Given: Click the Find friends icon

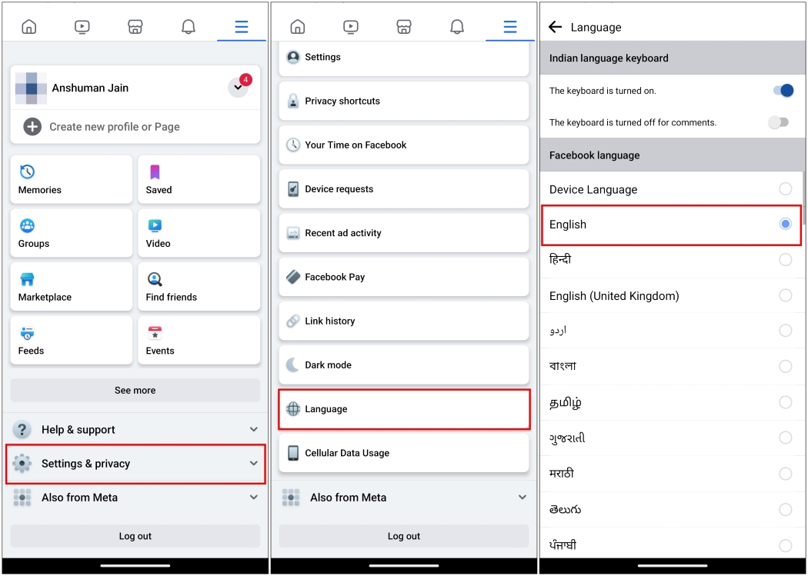Looking at the screenshot, I should click(155, 279).
